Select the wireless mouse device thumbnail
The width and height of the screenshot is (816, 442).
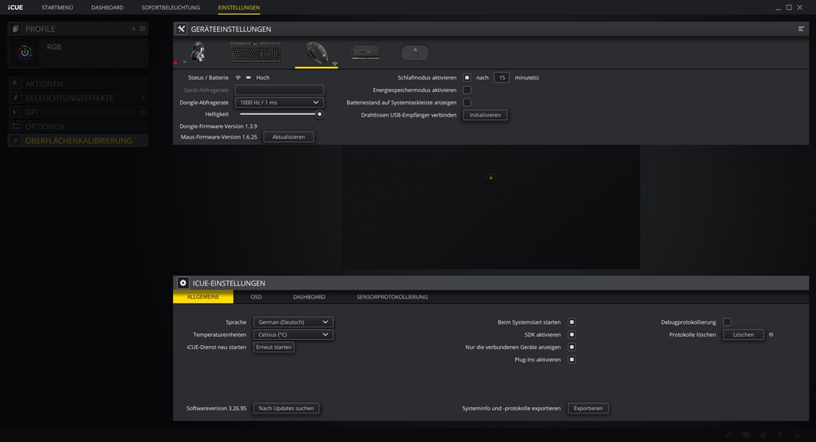(317, 53)
